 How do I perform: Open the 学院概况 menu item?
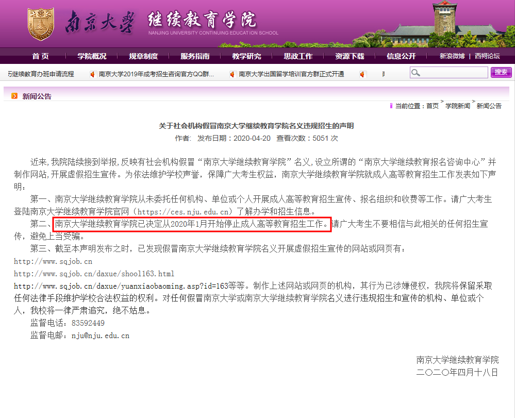(x=92, y=56)
